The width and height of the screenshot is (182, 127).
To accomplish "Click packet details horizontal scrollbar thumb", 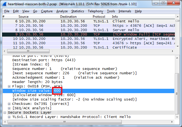I will [65, 122].
